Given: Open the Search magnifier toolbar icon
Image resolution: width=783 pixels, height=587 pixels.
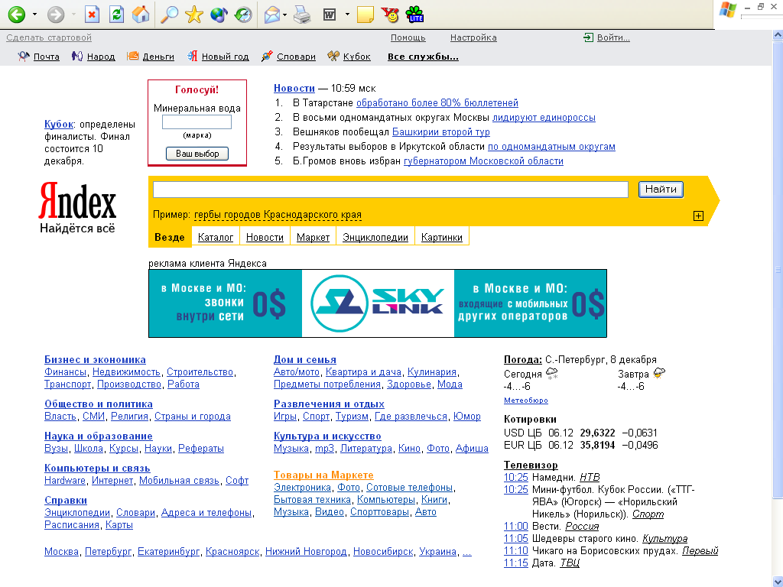Looking at the screenshot, I should (169, 15).
